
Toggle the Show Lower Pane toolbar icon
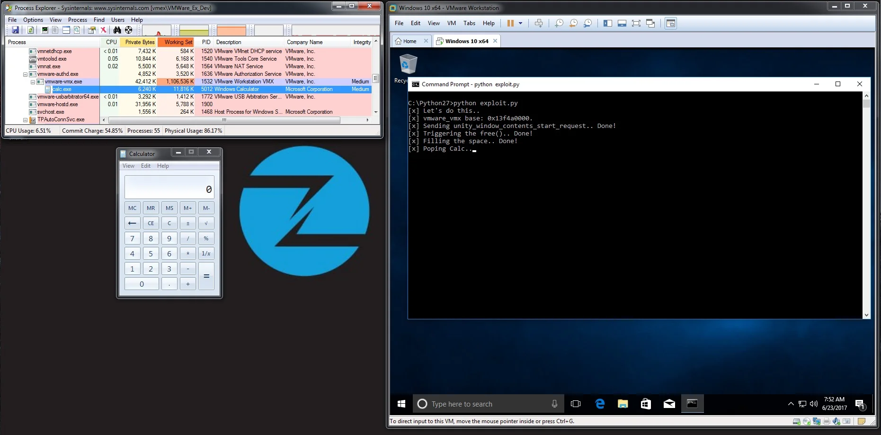[x=66, y=30]
